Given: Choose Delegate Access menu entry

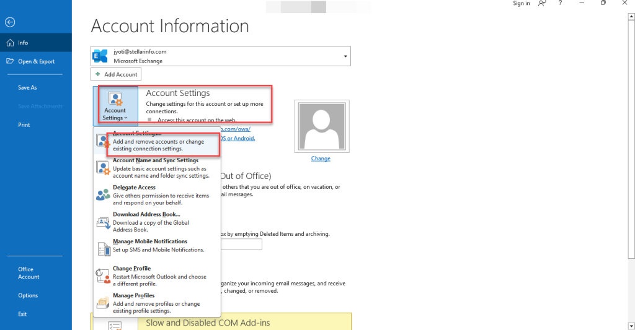Looking at the screenshot, I should (157, 195).
